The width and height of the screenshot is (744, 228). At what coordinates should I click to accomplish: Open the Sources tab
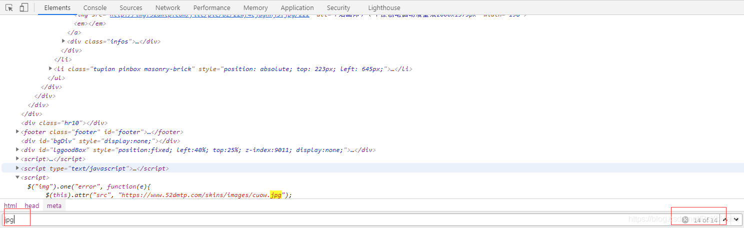131,7
